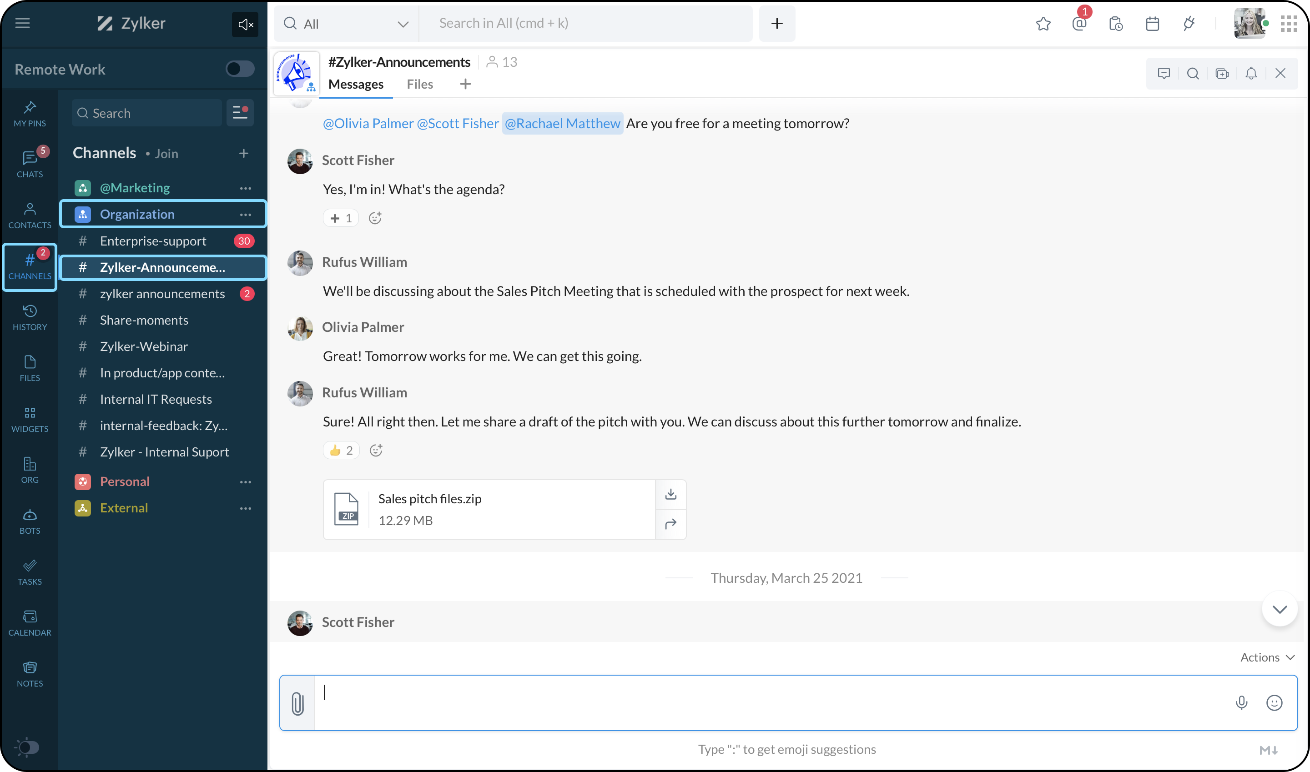Image resolution: width=1310 pixels, height=772 pixels.
Task: Open Files in sidebar
Action: pyautogui.click(x=30, y=368)
